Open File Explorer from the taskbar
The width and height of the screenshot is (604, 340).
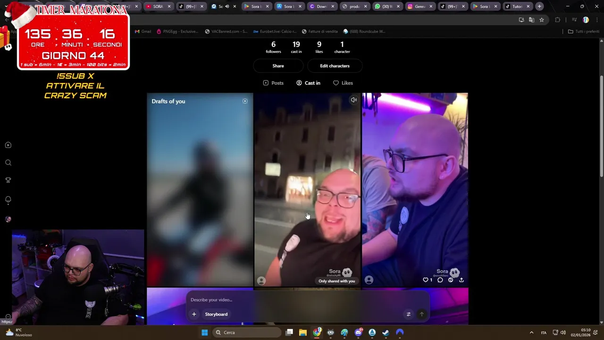point(303,332)
